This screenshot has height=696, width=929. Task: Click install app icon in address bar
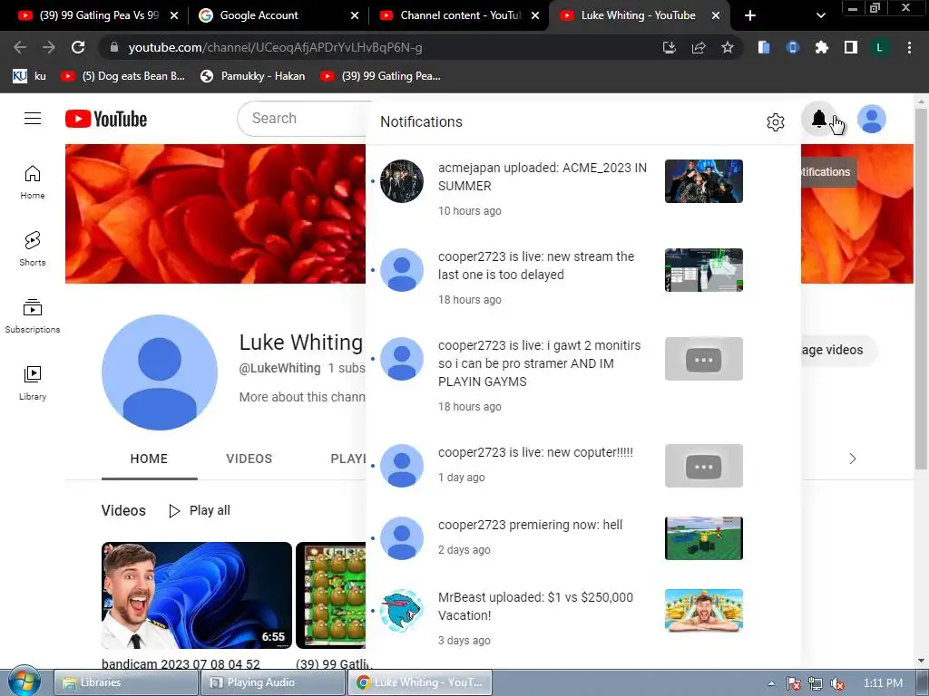pyautogui.click(x=670, y=47)
